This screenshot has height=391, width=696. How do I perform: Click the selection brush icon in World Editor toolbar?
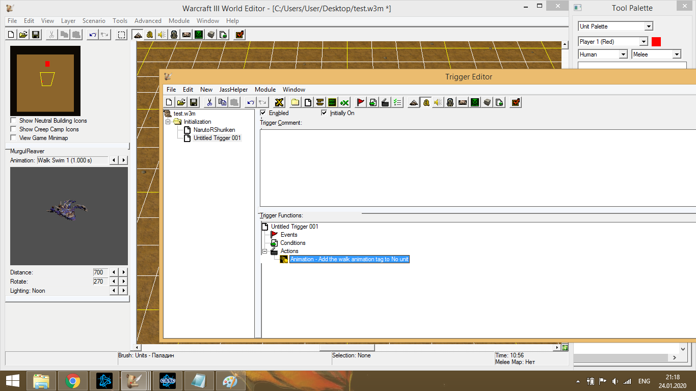121,35
